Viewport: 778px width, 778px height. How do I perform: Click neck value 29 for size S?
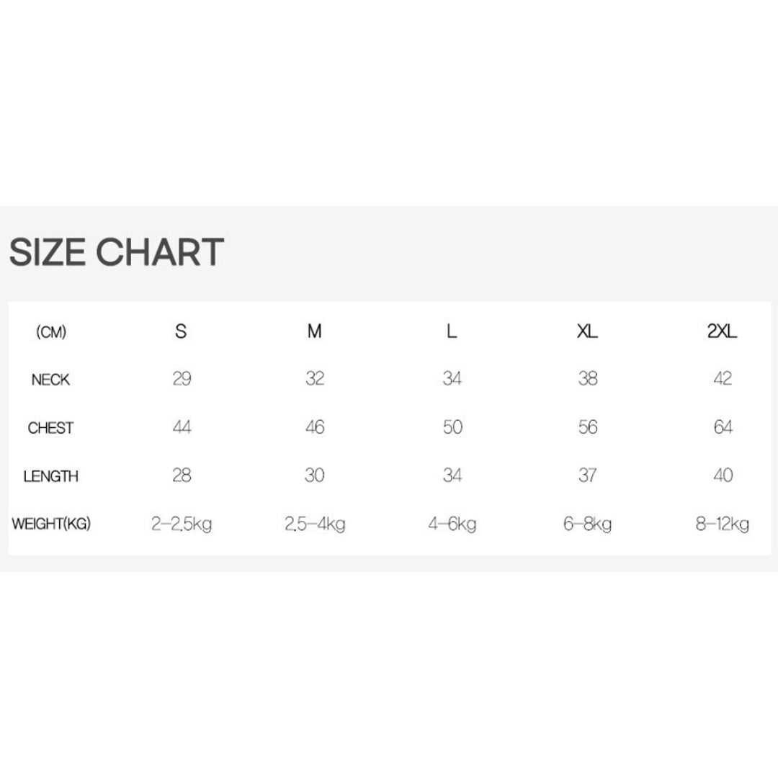coord(182,379)
